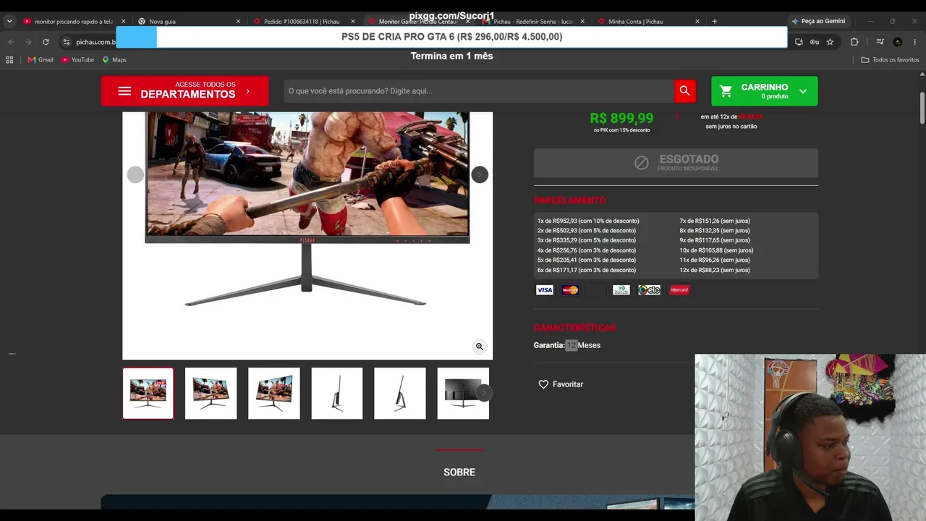Reload the page with the browser refresh icon
Image resolution: width=926 pixels, height=521 pixels.
click(x=46, y=42)
